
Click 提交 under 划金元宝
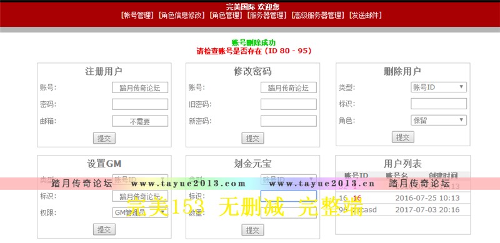pyautogui.click(x=252, y=230)
